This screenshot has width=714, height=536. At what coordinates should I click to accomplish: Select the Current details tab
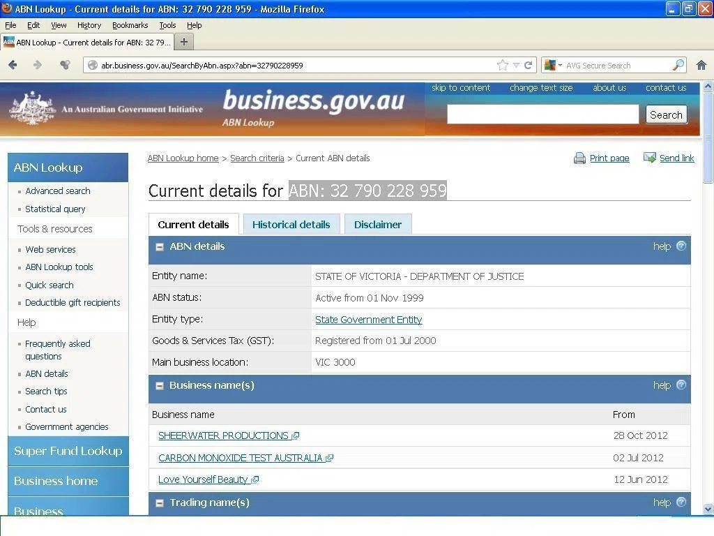(194, 224)
